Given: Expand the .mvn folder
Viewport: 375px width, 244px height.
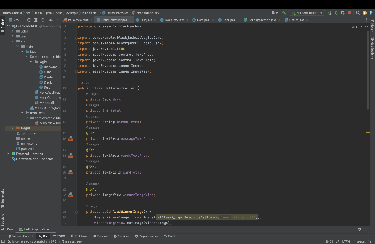Looking at the screenshot, I should pyautogui.click(x=13, y=36).
